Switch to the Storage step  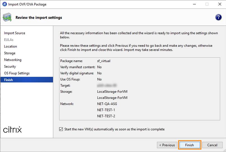point(10,53)
